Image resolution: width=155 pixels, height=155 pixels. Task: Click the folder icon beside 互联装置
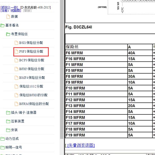(8, 121)
